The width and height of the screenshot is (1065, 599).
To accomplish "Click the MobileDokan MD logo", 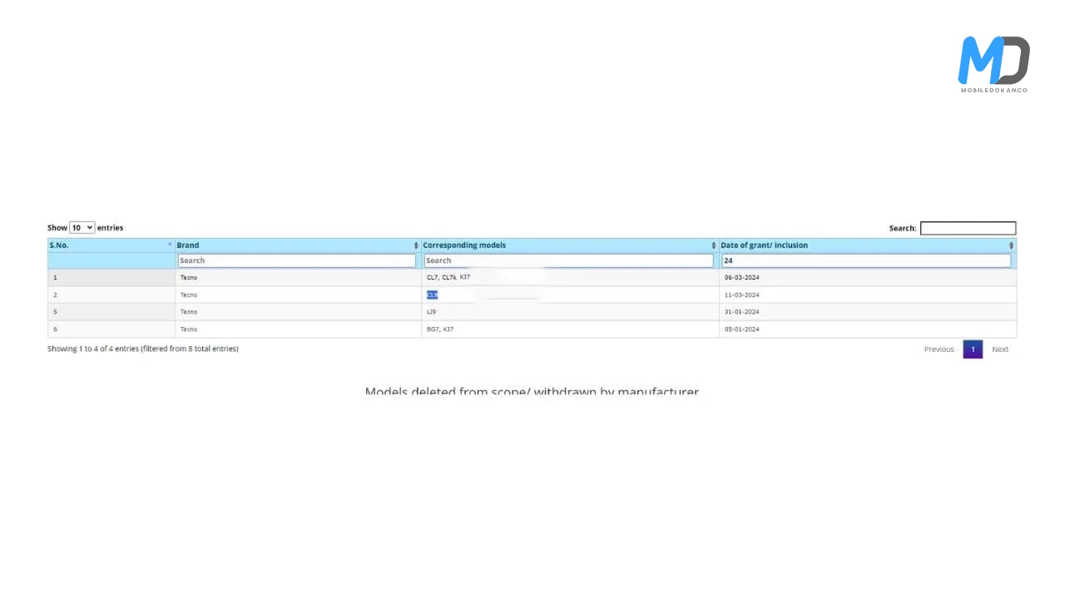I will (993, 63).
